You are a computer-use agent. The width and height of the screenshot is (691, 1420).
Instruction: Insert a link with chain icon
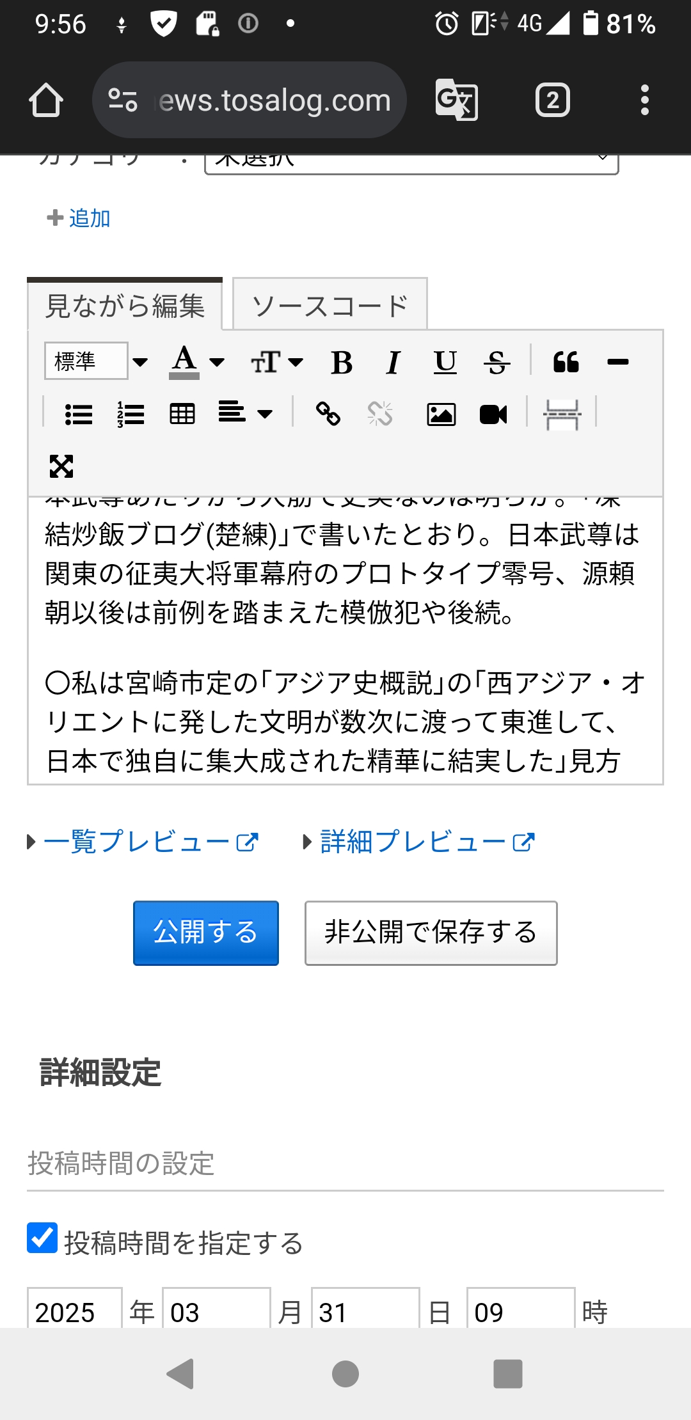point(328,414)
